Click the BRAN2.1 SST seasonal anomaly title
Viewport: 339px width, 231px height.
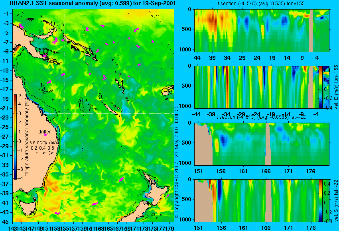coord(93,4)
